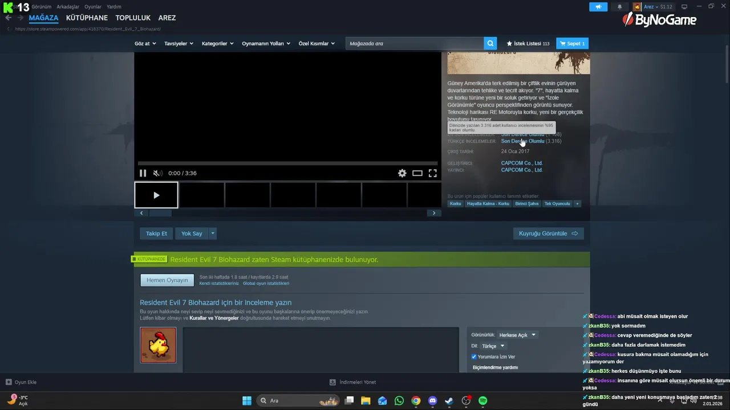Open Task View on the taskbar

[x=350, y=401]
